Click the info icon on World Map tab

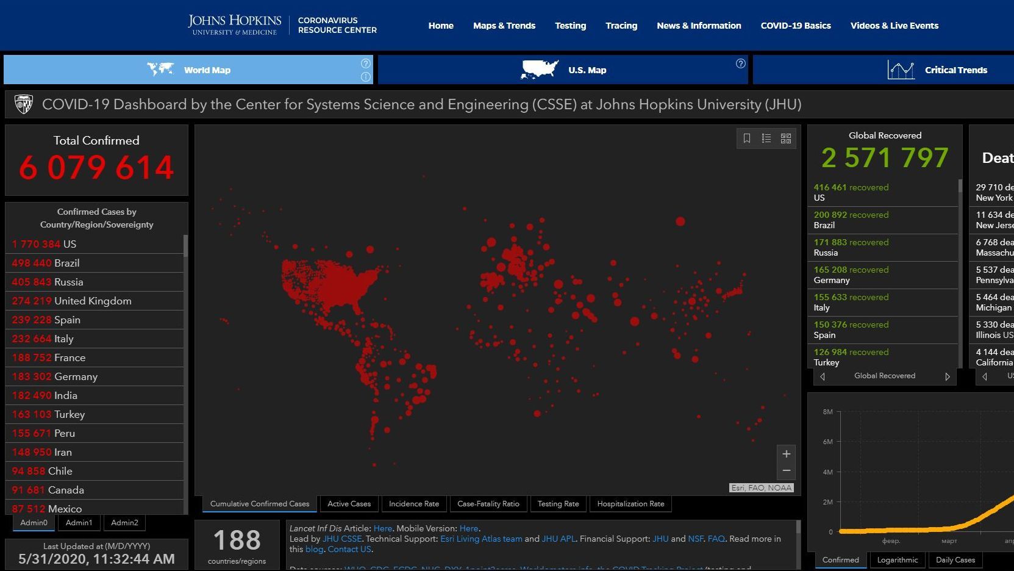point(365,76)
